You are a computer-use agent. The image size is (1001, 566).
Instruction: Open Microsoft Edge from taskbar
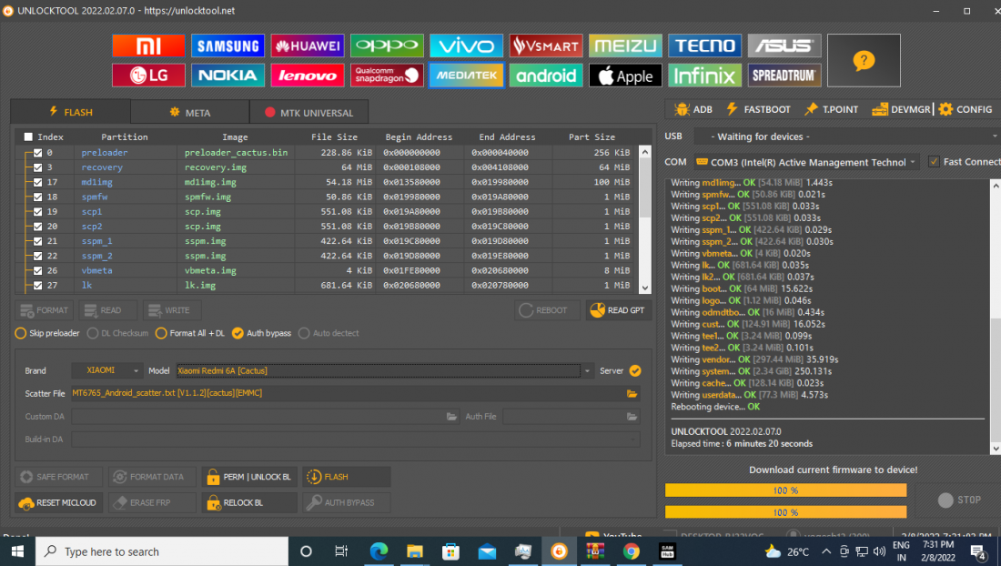pyautogui.click(x=379, y=551)
